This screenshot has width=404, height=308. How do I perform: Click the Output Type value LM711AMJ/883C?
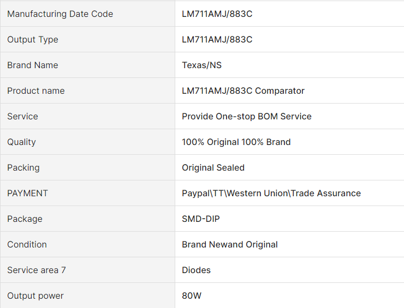217,40
